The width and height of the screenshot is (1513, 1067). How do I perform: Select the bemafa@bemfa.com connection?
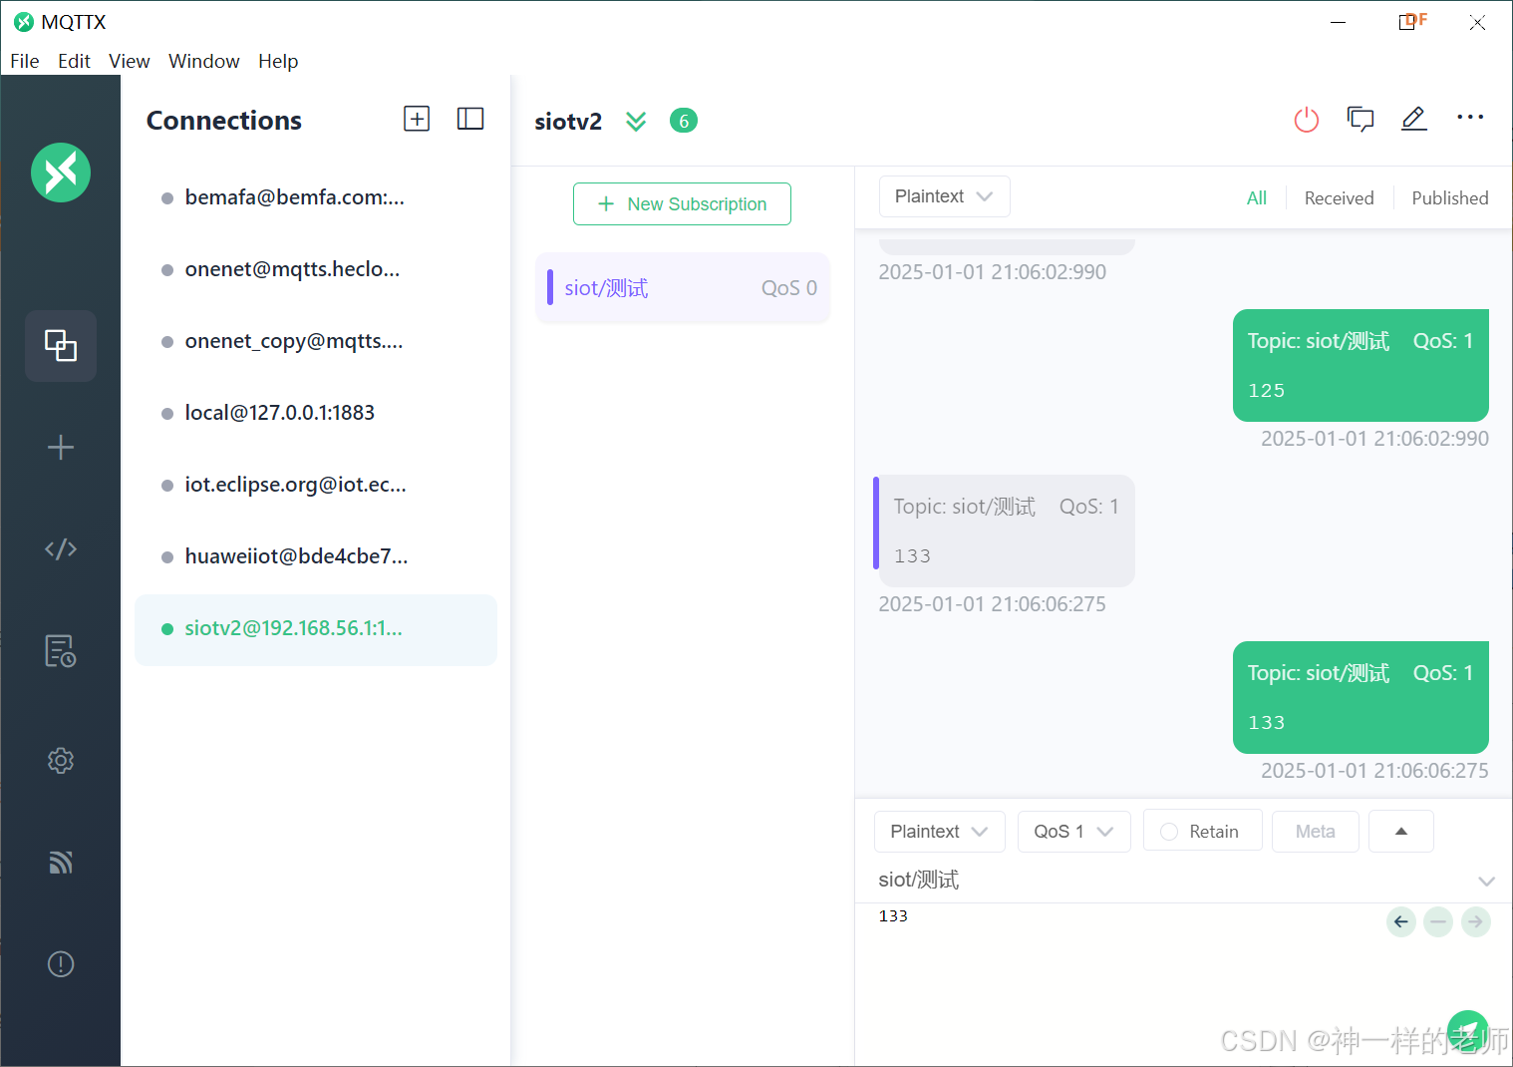(x=316, y=197)
